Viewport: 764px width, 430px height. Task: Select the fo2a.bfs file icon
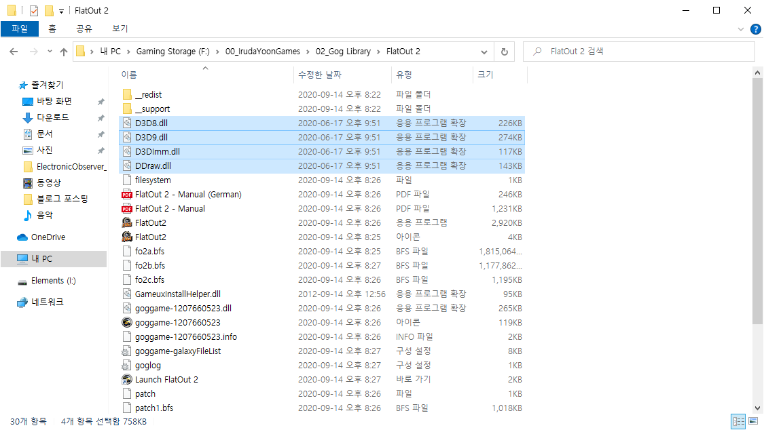[127, 252]
